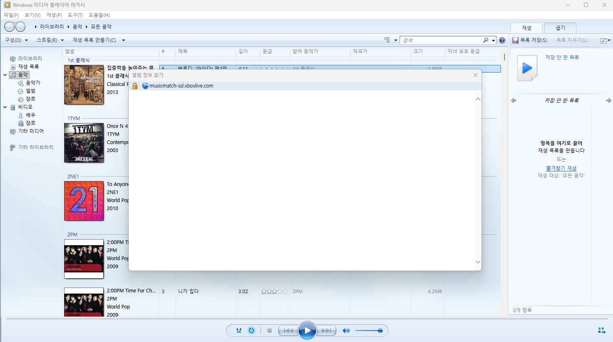Toggle repeat mode in the playback bar
613x342 pixels.
pyautogui.click(x=251, y=331)
